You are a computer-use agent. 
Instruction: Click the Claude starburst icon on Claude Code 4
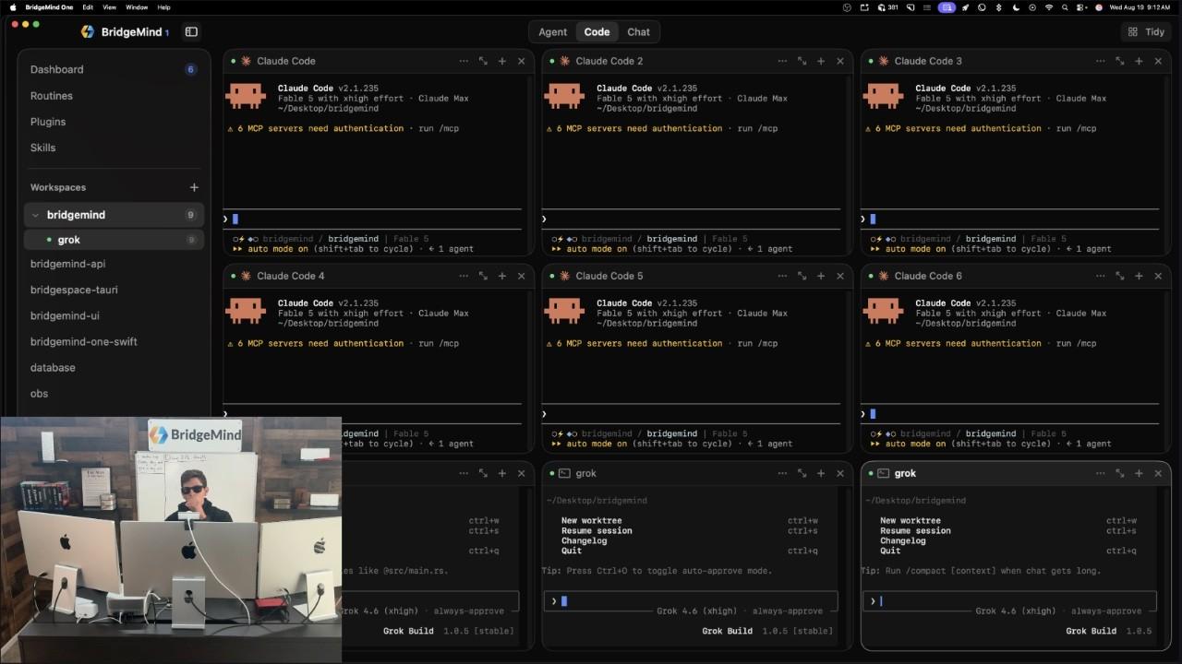click(246, 276)
